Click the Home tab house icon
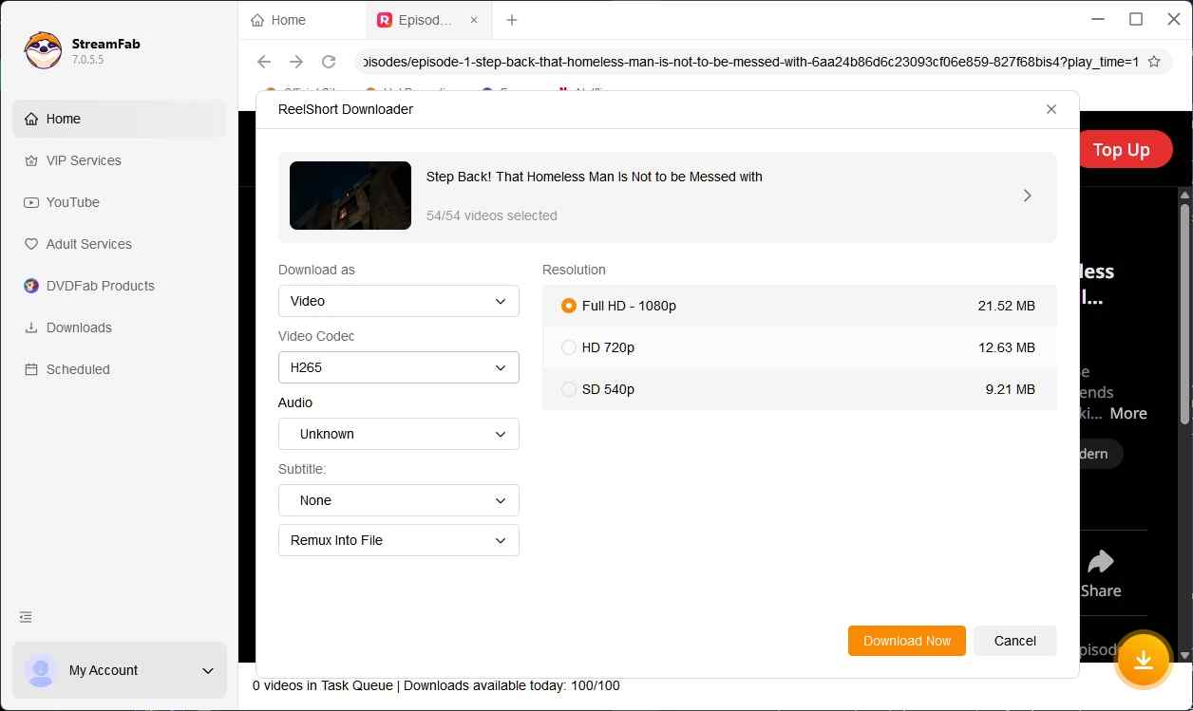The image size is (1193, 711). click(x=257, y=20)
